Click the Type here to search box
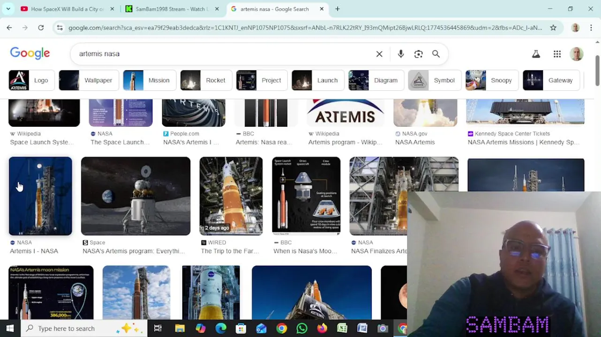This screenshot has height=337, width=601. point(84,329)
